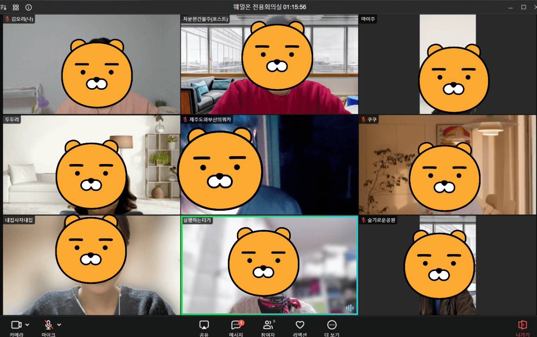
Task: Open the 더 보기 more options menu
Action: point(332,328)
